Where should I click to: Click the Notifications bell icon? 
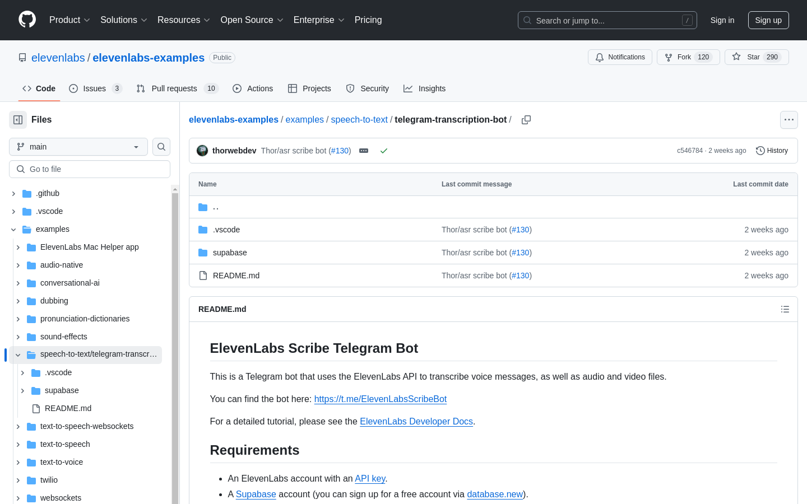click(600, 57)
